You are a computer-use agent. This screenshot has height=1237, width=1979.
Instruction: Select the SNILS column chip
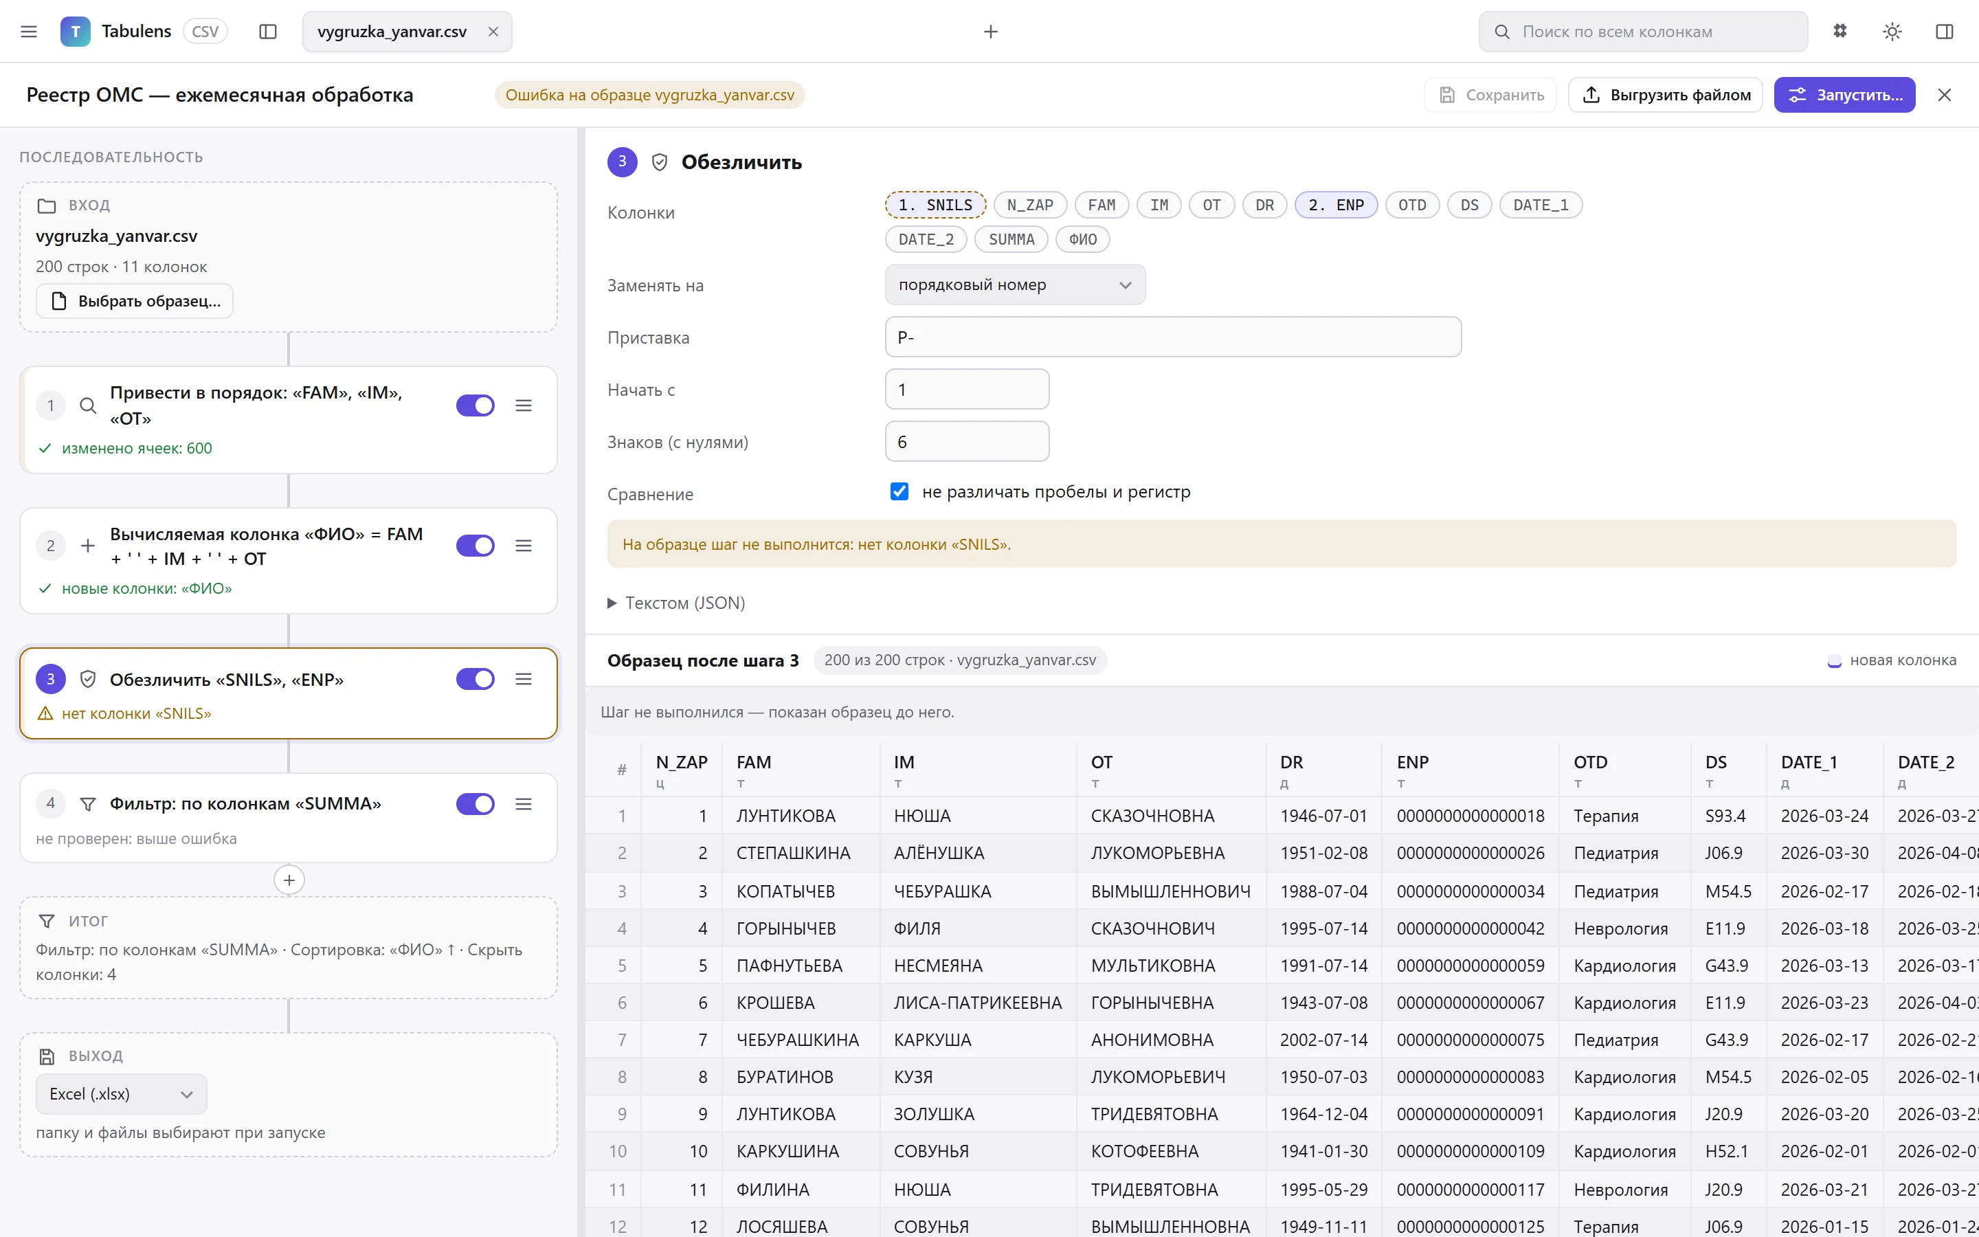[x=935, y=205]
